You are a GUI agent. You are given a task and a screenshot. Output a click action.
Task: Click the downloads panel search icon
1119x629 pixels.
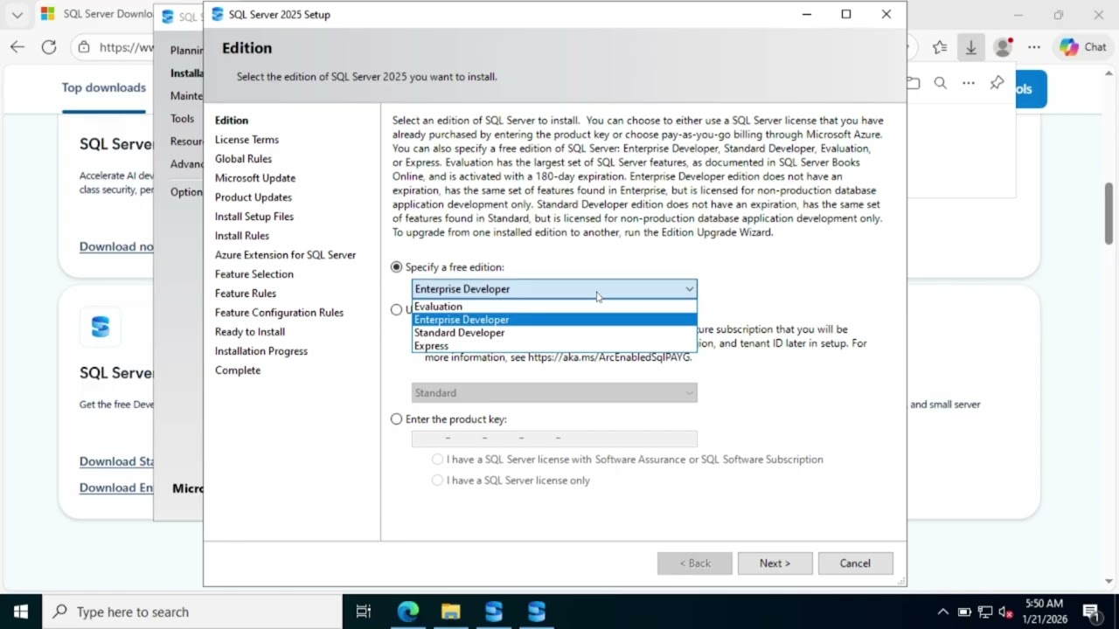point(940,83)
